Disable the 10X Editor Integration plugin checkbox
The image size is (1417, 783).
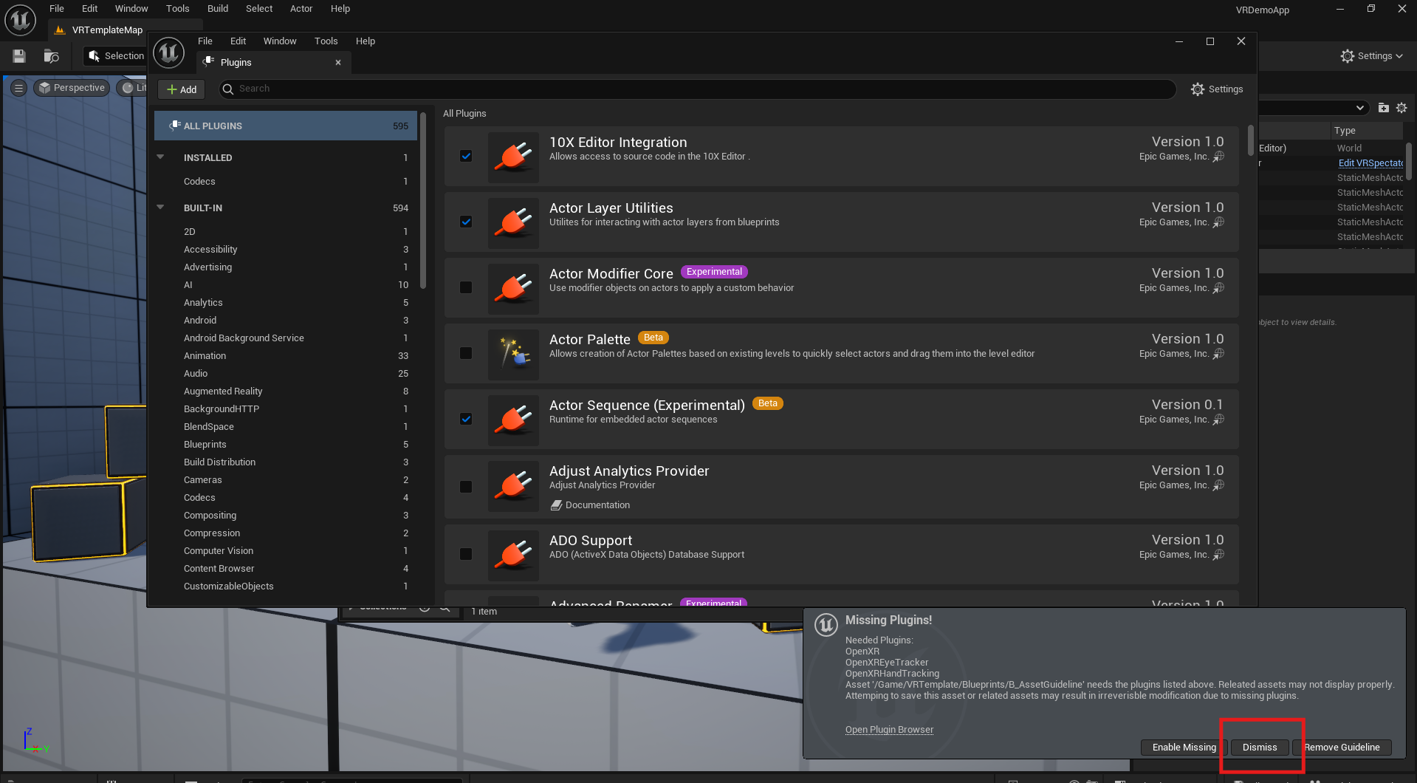pyautogui.click(x=466, y=156)
